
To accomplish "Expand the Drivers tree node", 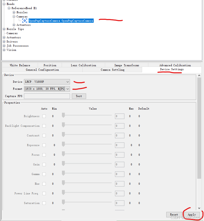I will pos(4,41).
